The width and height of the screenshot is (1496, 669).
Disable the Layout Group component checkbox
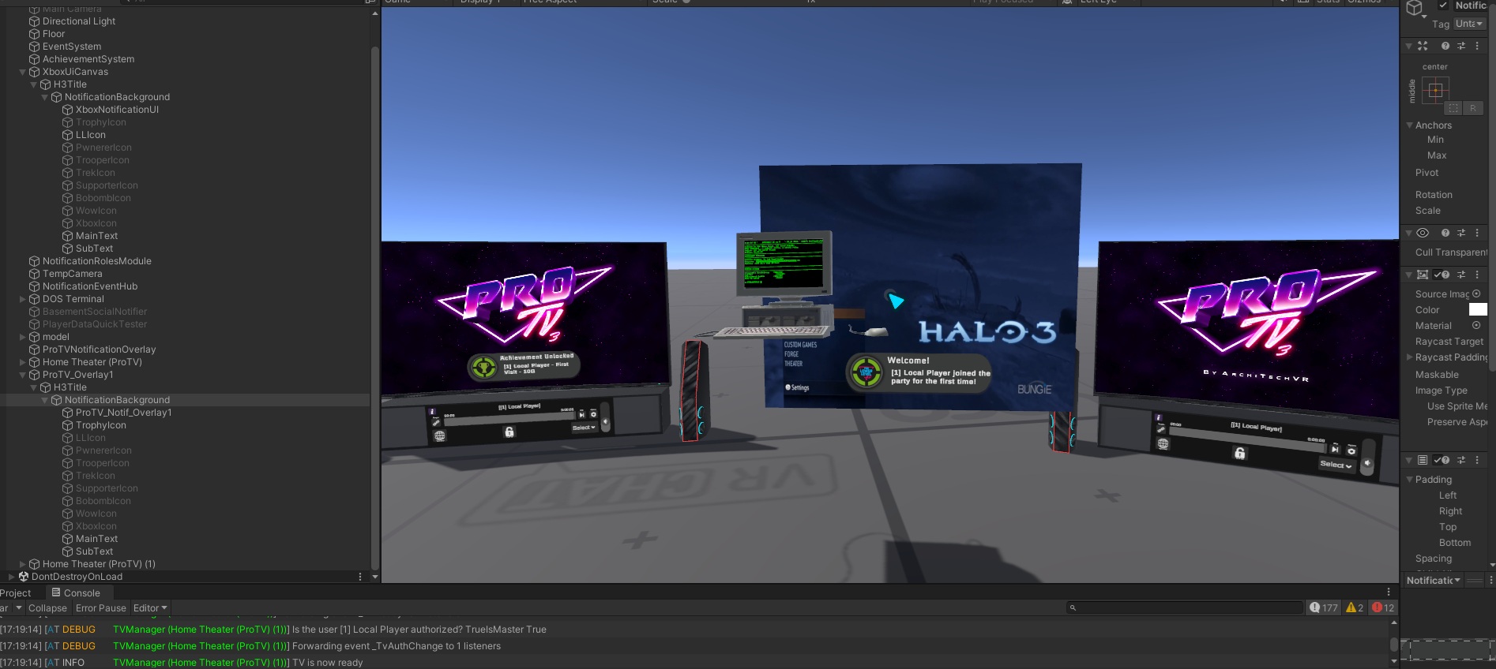point(1438,460)
